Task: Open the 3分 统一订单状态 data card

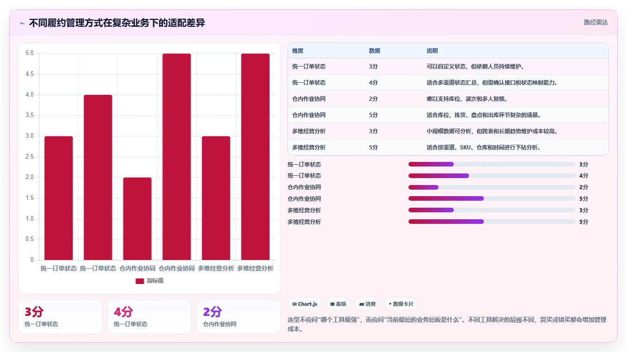Action: 60,316
